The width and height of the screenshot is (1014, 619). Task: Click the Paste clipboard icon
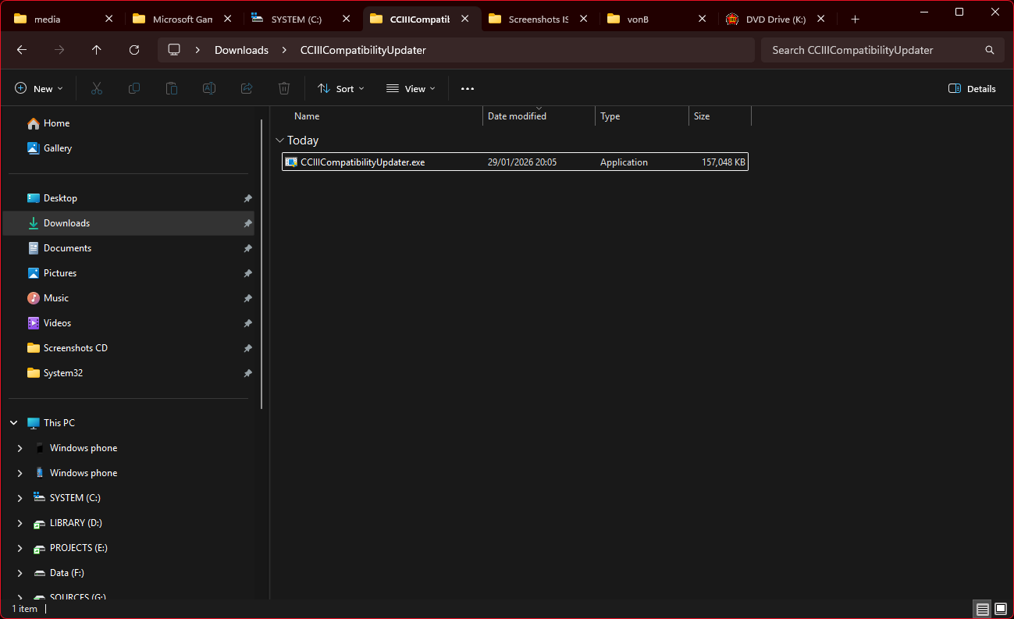click(172, 89)
